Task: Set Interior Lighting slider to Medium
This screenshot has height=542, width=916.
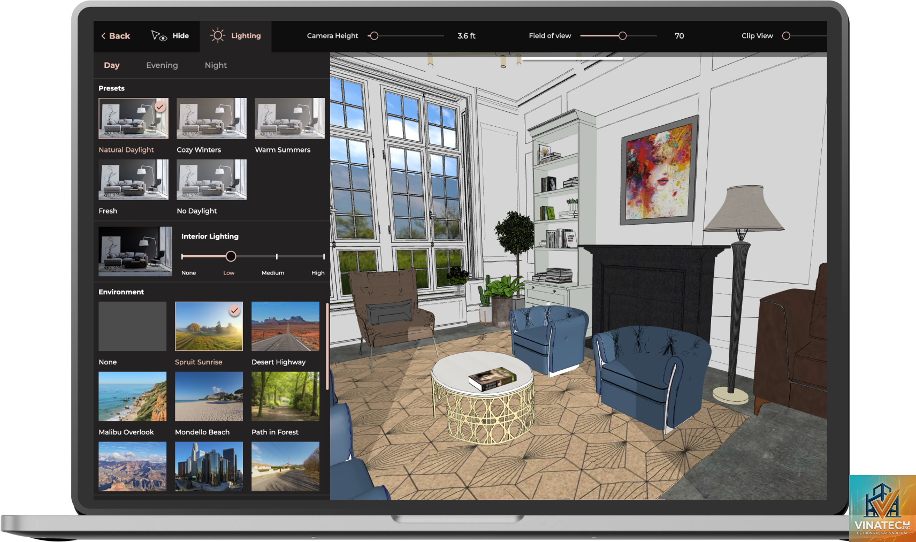Action: click(x=277, y=257)
